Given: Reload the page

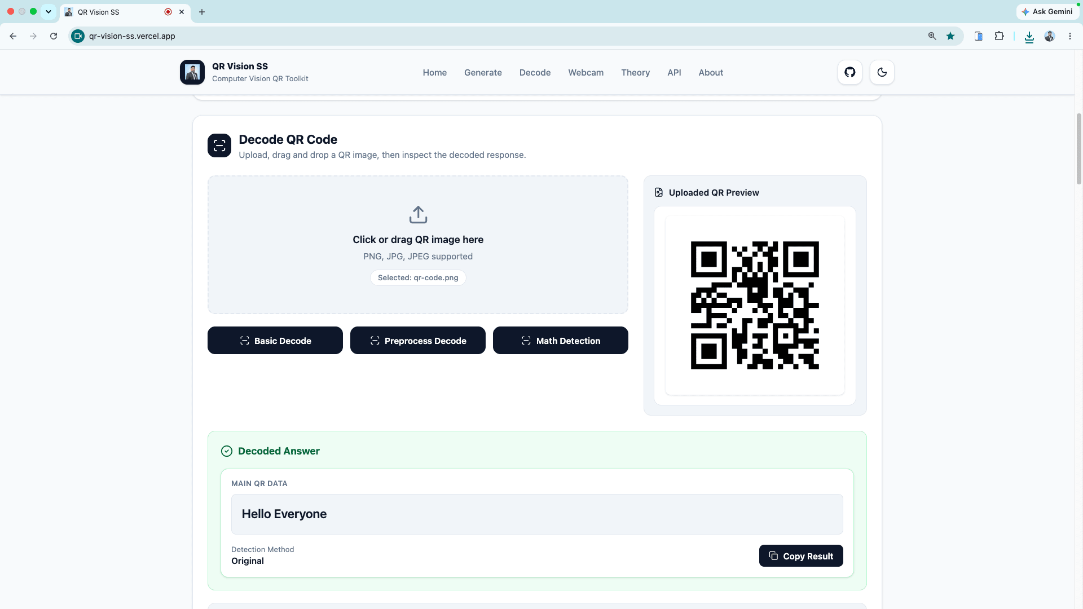Looking at the screenshot, I should [54, 36].
